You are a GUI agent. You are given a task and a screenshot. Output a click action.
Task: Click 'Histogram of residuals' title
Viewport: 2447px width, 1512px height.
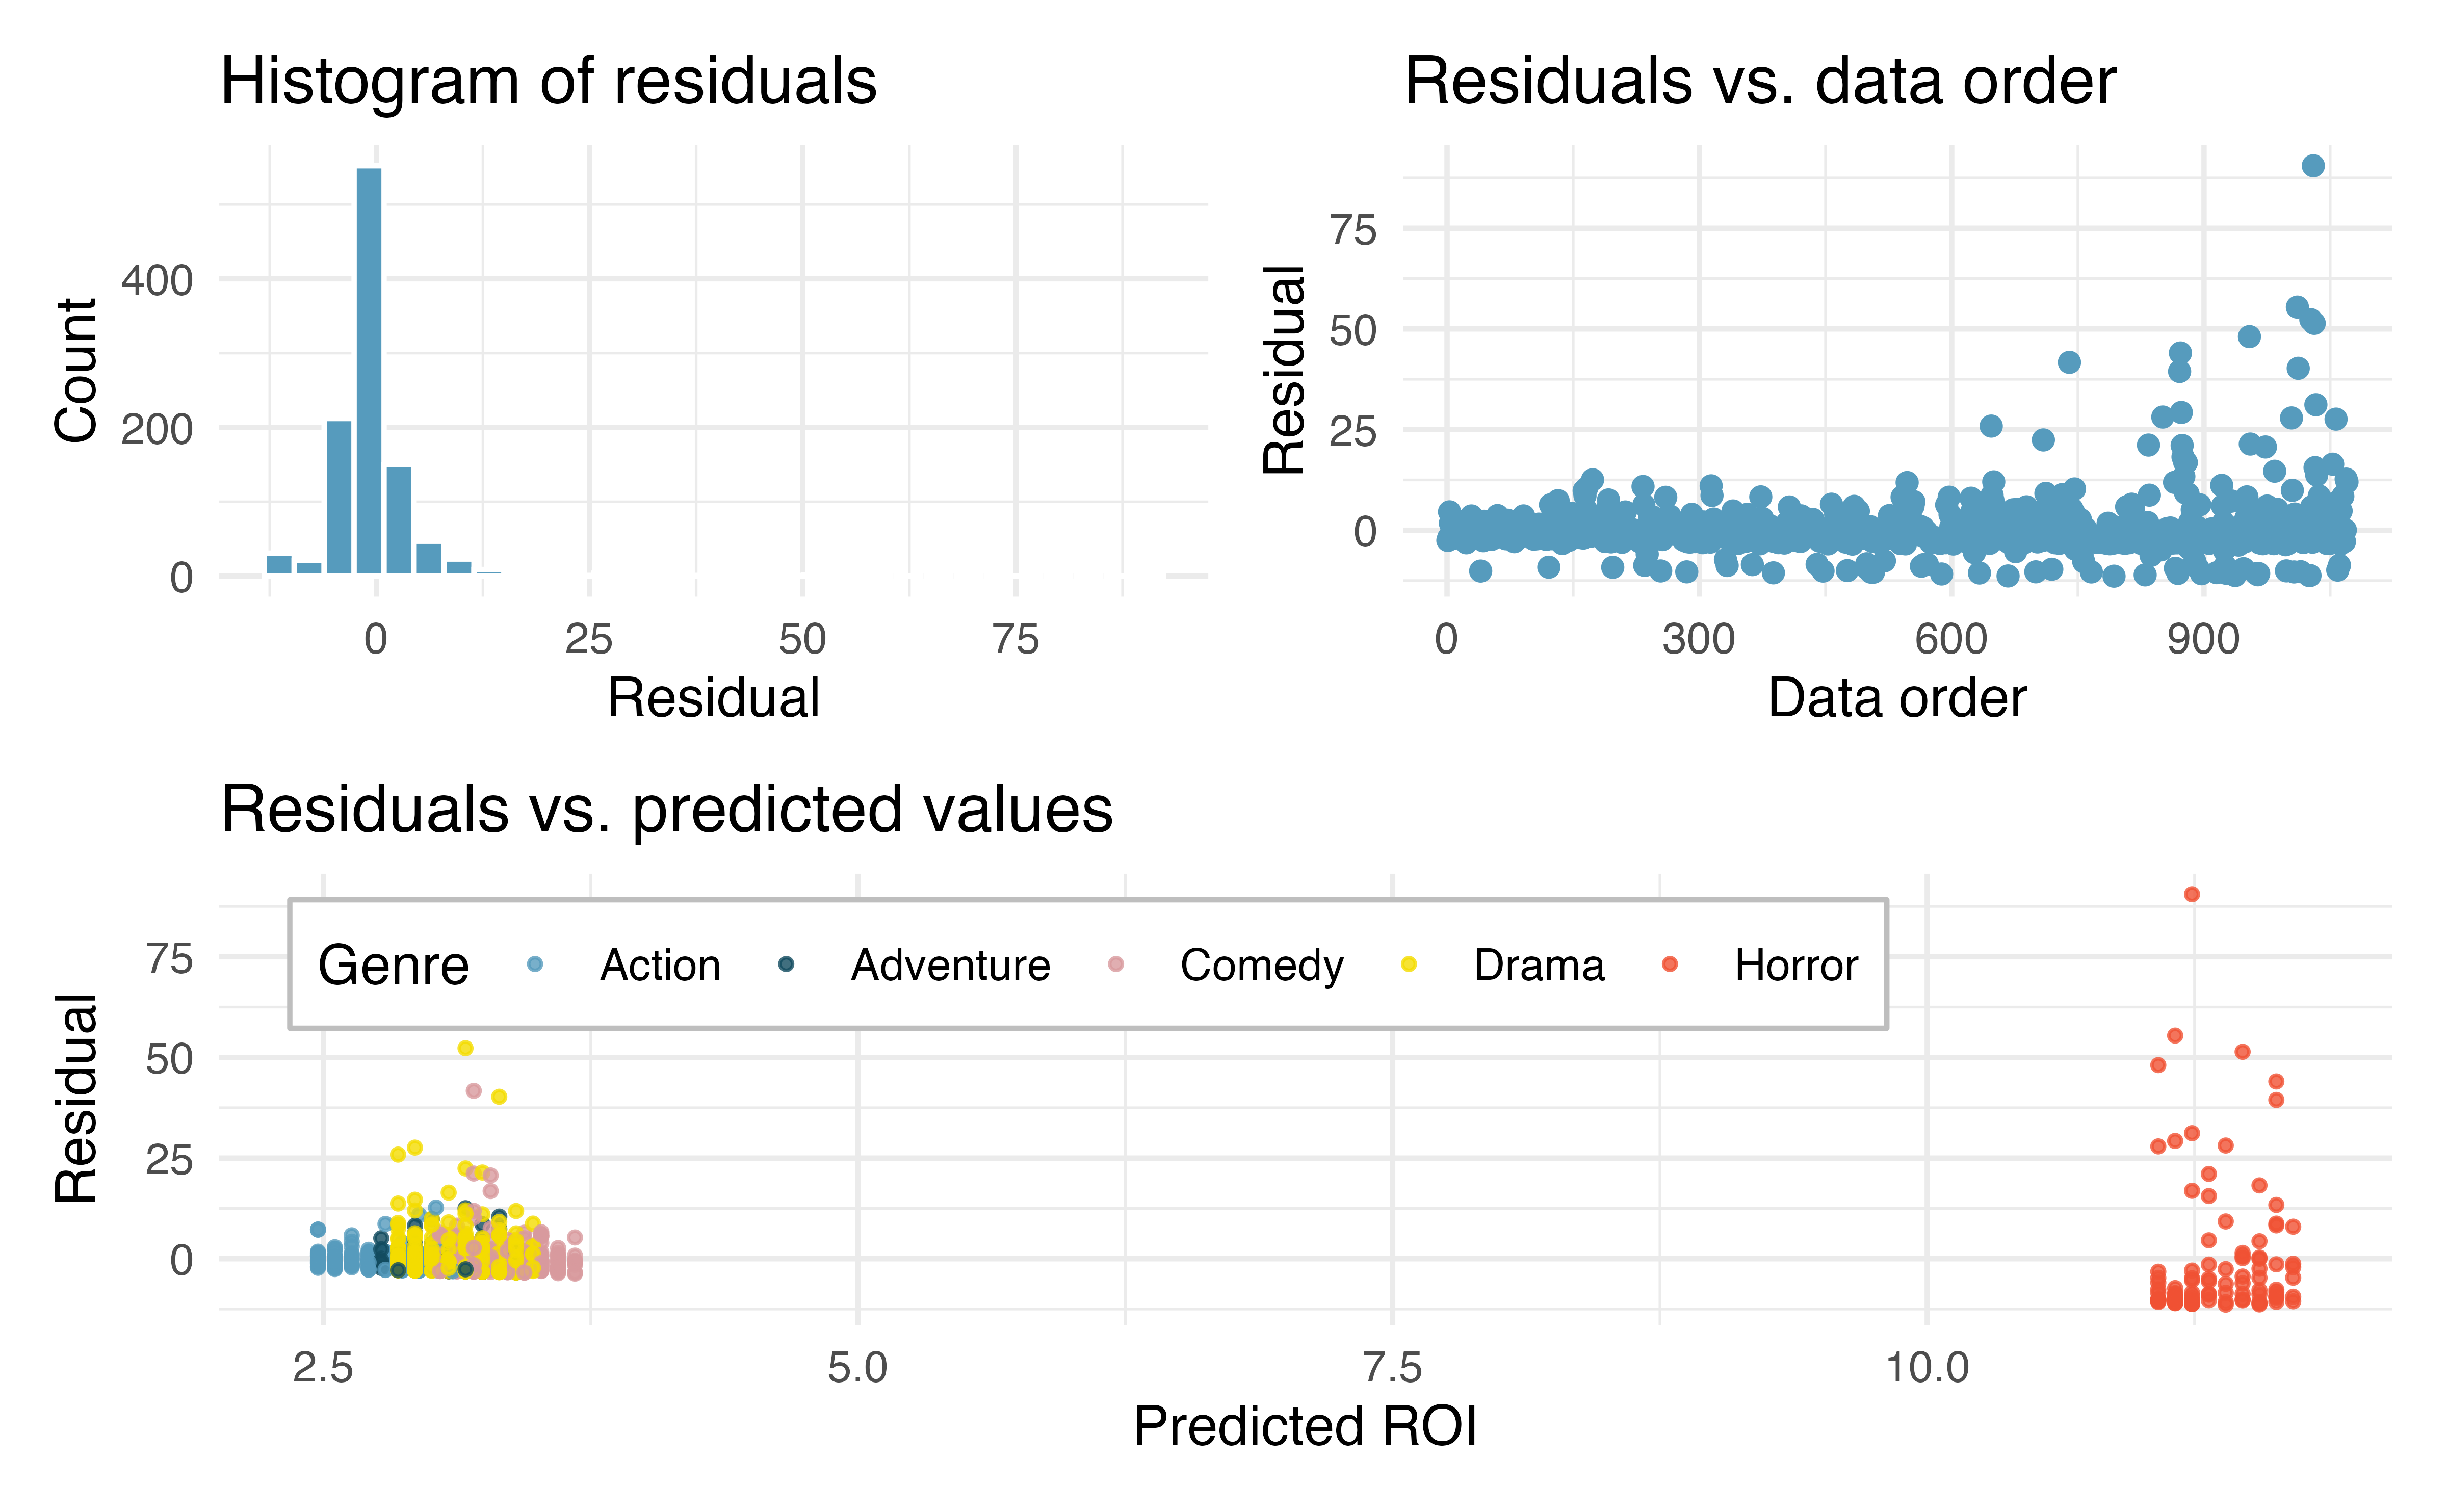click(548, 81)
